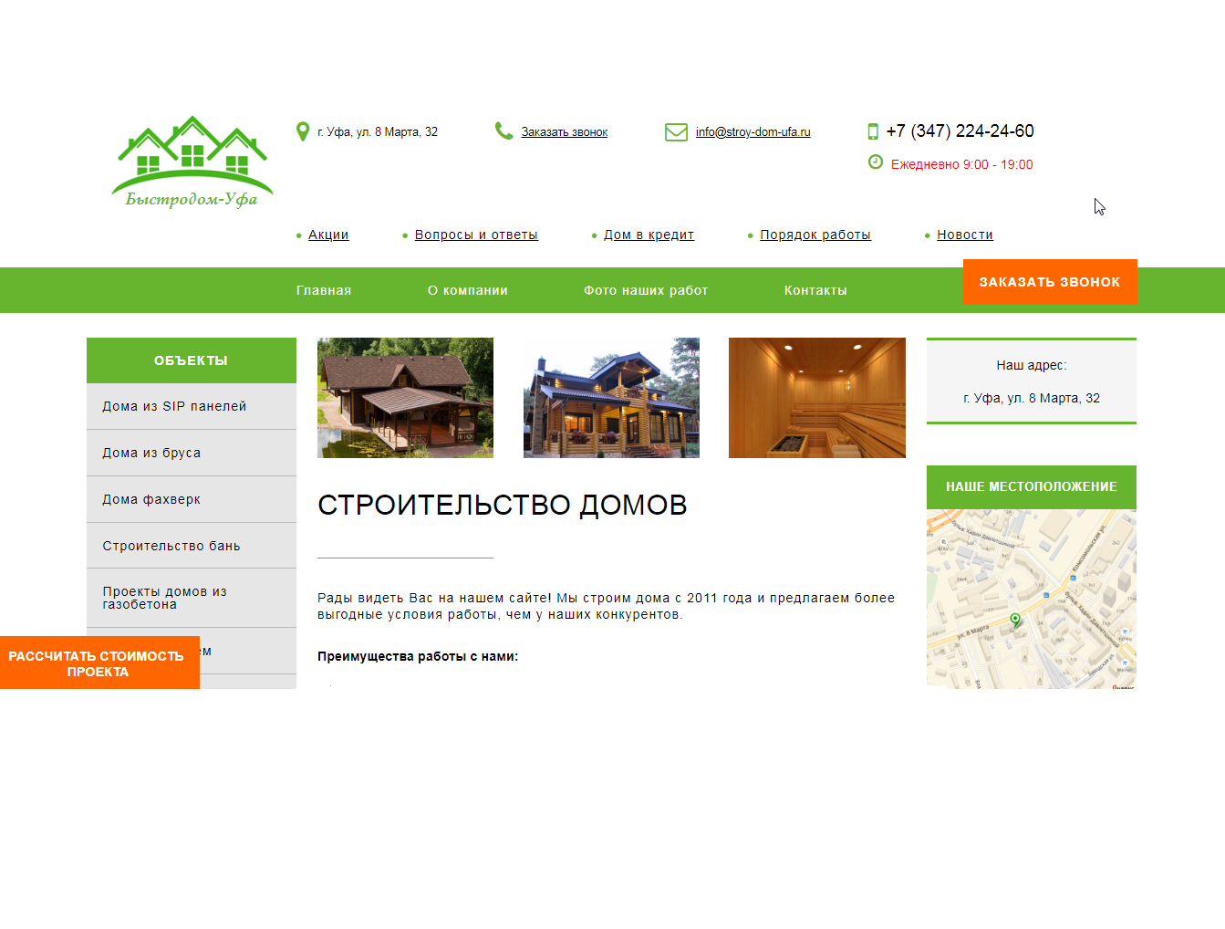The height and width of the screenshot is (929, 1225).
Task: Click the green map pin address icon
Action: click(303, 131)
